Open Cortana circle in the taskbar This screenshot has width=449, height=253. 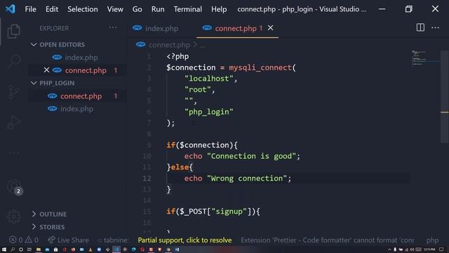click(21, 249)
